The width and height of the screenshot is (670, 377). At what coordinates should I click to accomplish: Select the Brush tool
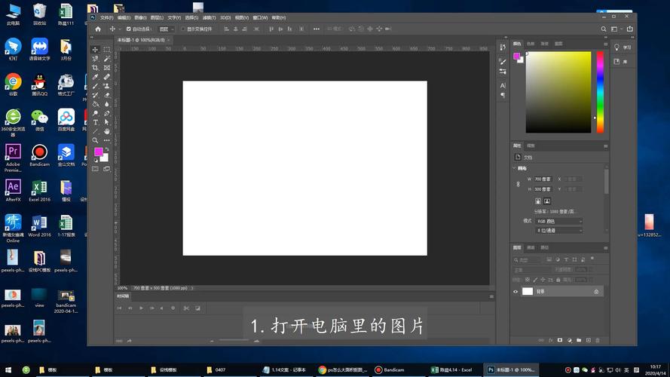[95, 86]
